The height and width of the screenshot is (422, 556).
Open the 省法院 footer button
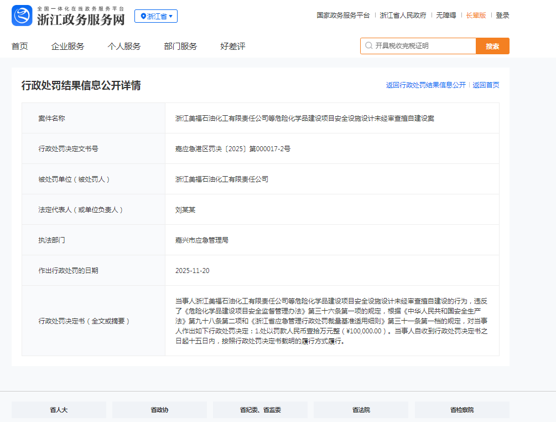point(361,410)
